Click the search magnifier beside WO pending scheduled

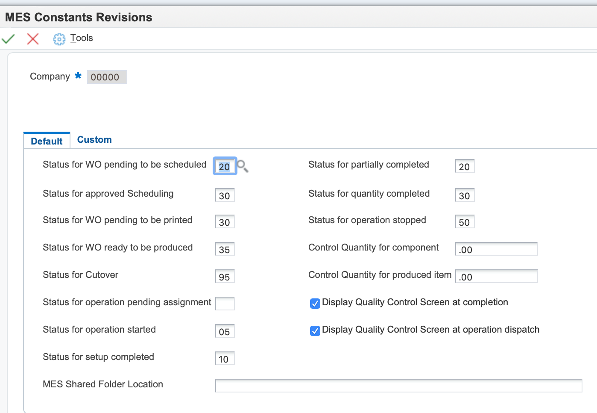243,166
